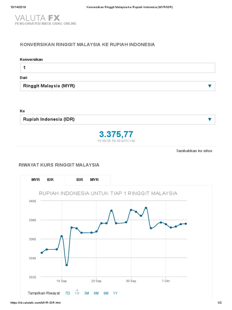Display 1Y rate history

coord(115,293)
